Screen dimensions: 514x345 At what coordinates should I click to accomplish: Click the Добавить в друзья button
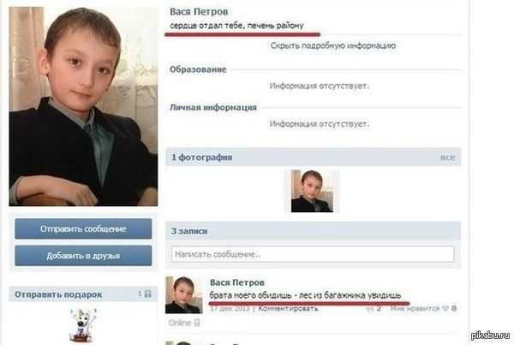click(83, 256)
